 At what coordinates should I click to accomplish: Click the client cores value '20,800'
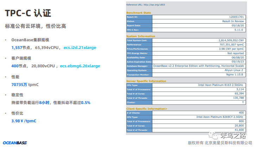(239, 125)
